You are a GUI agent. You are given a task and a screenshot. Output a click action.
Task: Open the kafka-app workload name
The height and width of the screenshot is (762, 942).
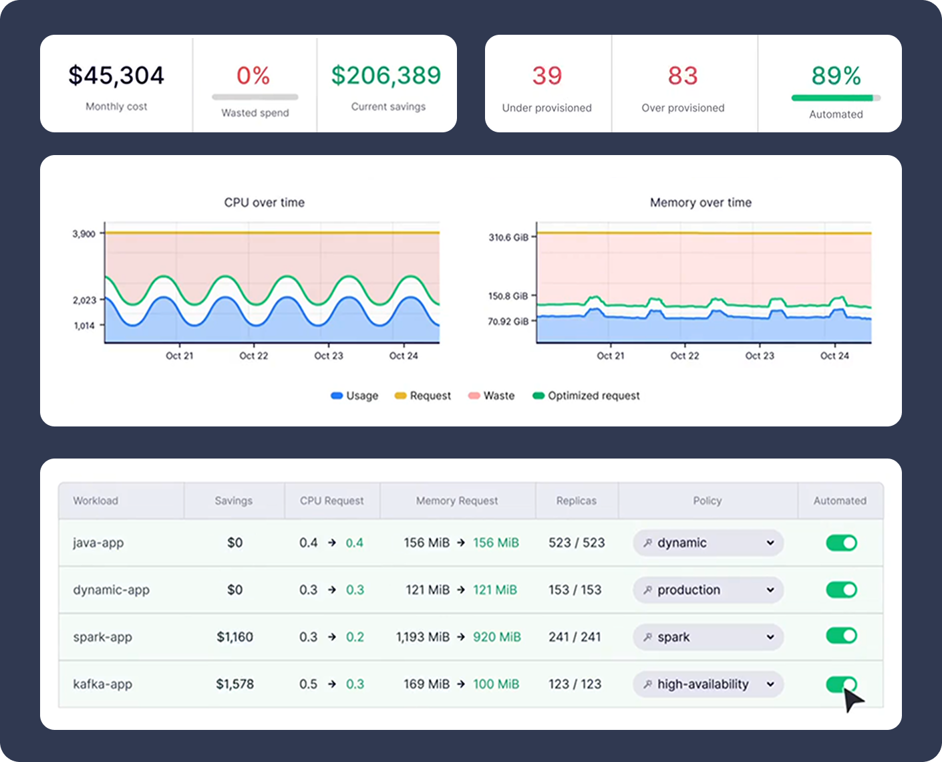pos(103,684)
